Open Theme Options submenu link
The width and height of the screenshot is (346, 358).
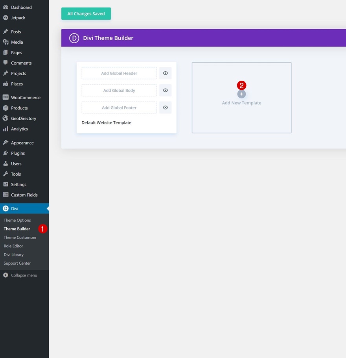17,220
